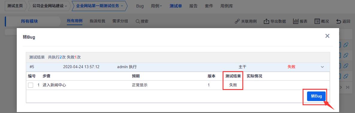
Task: Click the 搜索 magnifier icon
Action: pyautogui.click(x=138, y=21)
